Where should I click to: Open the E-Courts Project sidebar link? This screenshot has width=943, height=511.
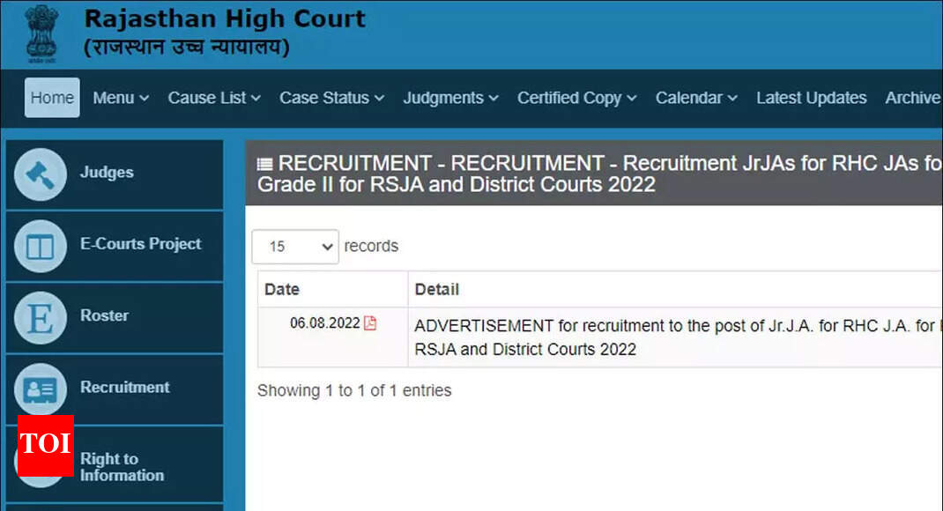115,247
